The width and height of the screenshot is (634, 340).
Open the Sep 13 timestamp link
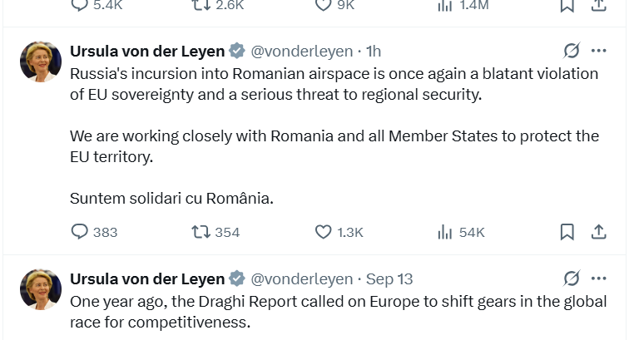coord(389,279)
